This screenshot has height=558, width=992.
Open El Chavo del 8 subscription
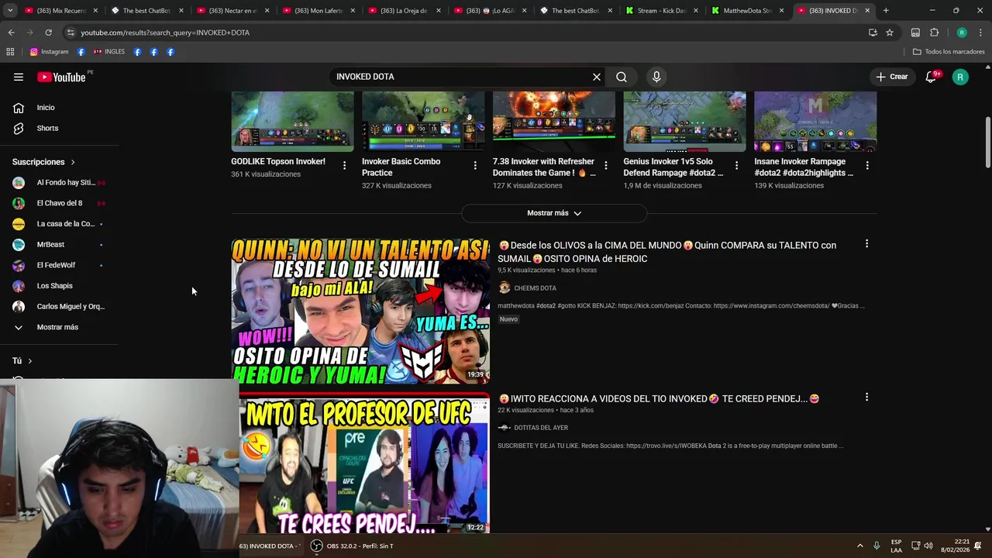coord(59,203)
